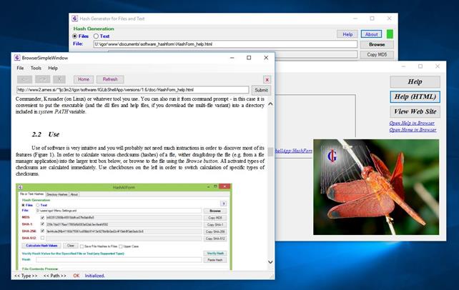Click the browser back arrow button

pyautogui.click(x=24, y=79)
